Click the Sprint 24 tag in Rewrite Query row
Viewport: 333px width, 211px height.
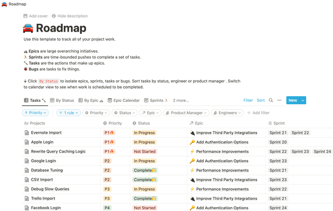pyautogui.click(x=322, y=152)
